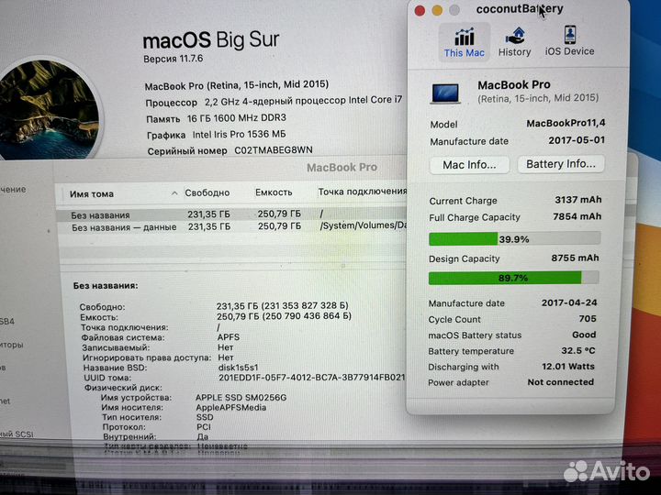Click the 7854 mAh full charge value
The width and height of the screenshot is (661, 495).
(x=577, y=216)
